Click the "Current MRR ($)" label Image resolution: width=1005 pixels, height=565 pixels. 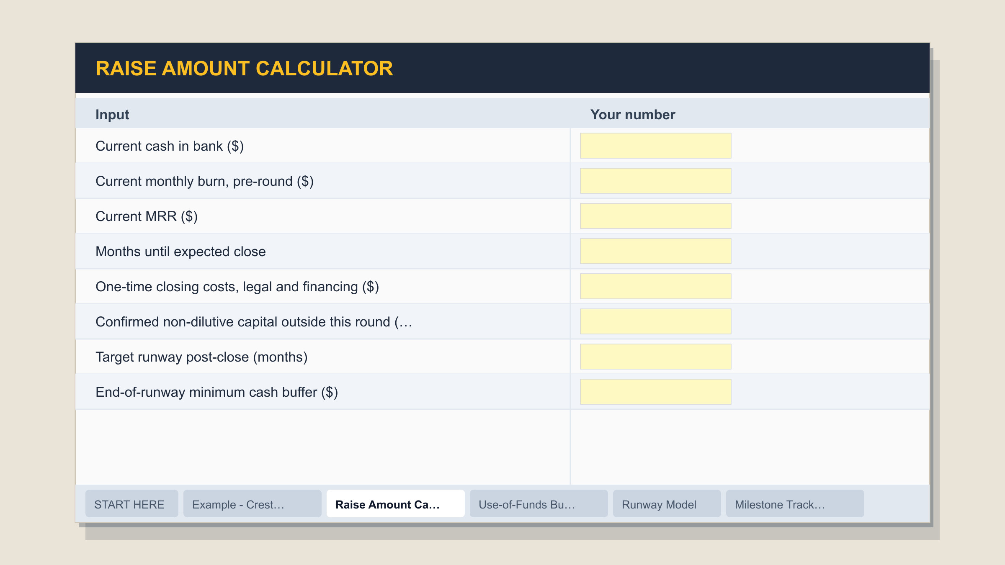pyautogui.click(x=147, y=216)
